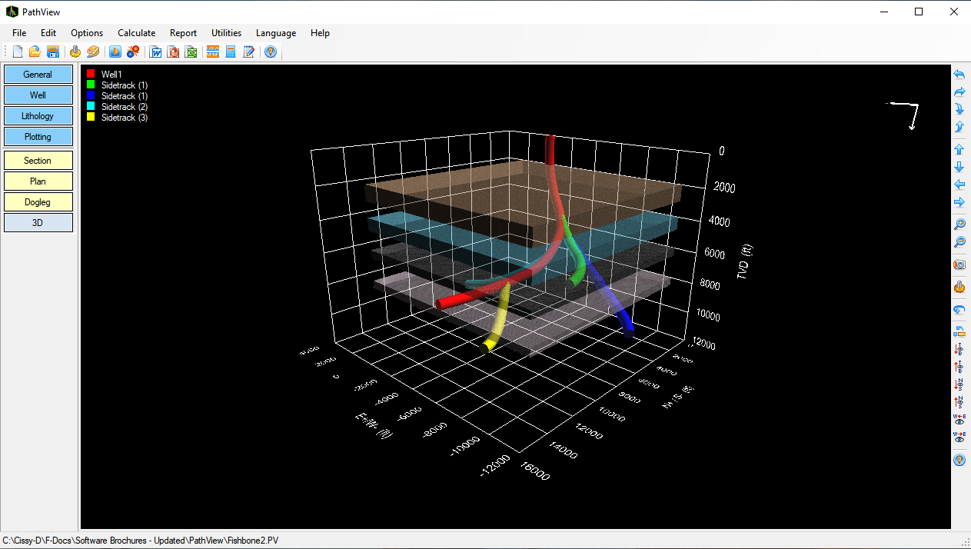The height and width of the screenshot is (549, 971).
Task: Open the Calculate menu
Action: [136, 33]
